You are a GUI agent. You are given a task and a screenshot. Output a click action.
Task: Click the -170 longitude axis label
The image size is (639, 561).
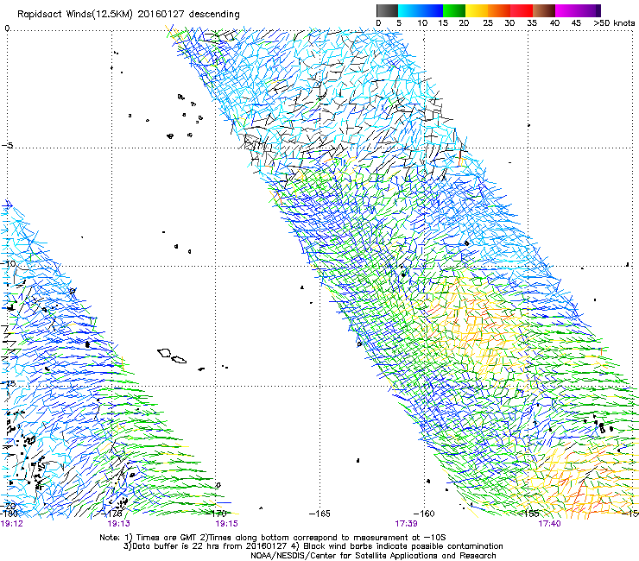point(216,514)
